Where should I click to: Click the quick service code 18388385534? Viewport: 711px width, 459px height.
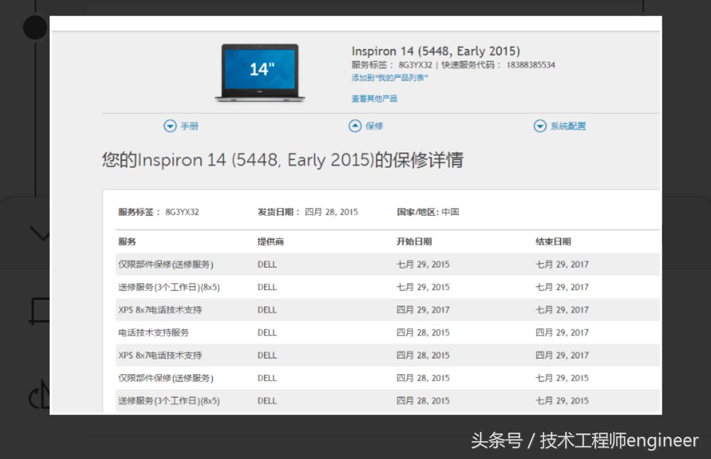click(x=531, y=65)
